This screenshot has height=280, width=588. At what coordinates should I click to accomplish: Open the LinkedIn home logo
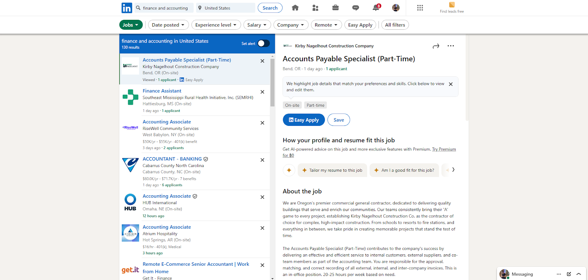point(127,8)
